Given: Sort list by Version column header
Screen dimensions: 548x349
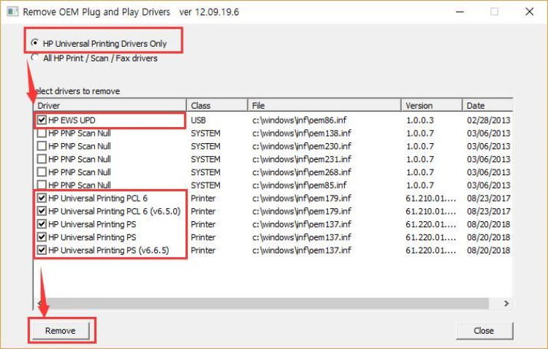Looking at the screenshot, I should pyautogui.click(x=432, y=106).
